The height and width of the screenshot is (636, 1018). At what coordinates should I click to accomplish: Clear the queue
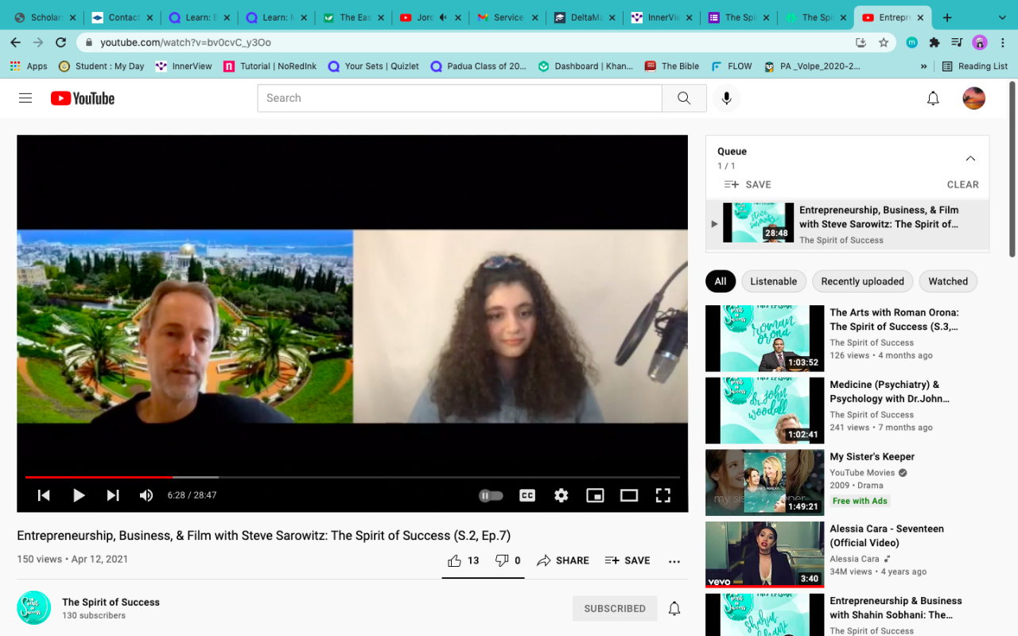[962, 184]
